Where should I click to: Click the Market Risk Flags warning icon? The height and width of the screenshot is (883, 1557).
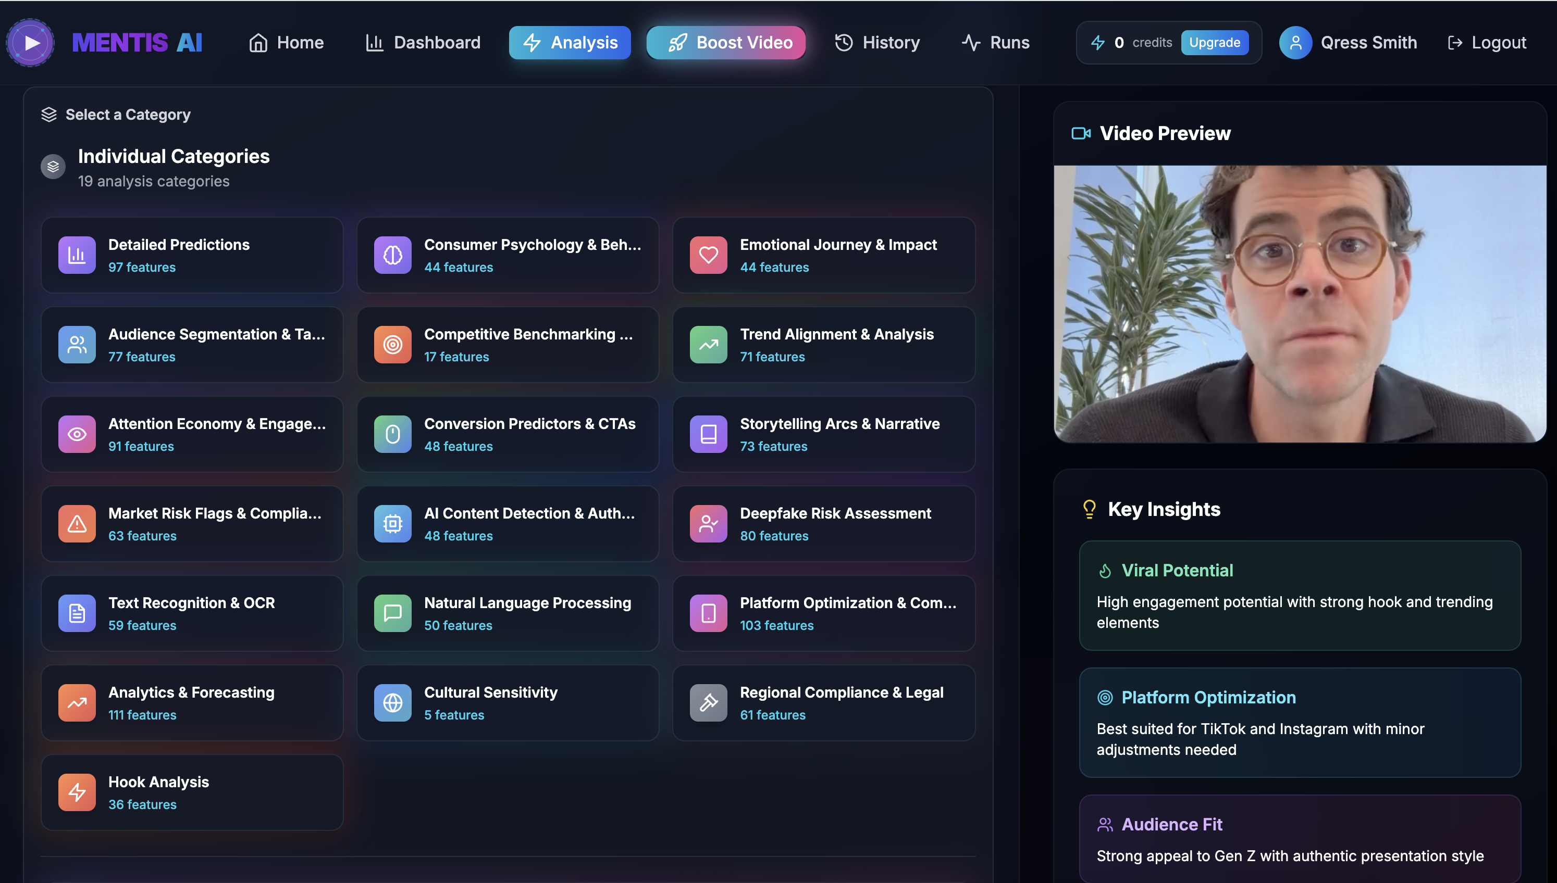(x=77, y=524)
